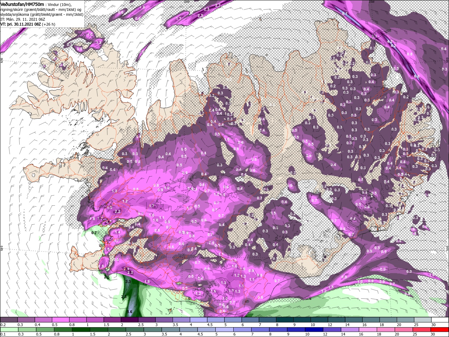Click the pale pink swatch labeled 16, lower legend
449x337 pixels.
point(368,330)
